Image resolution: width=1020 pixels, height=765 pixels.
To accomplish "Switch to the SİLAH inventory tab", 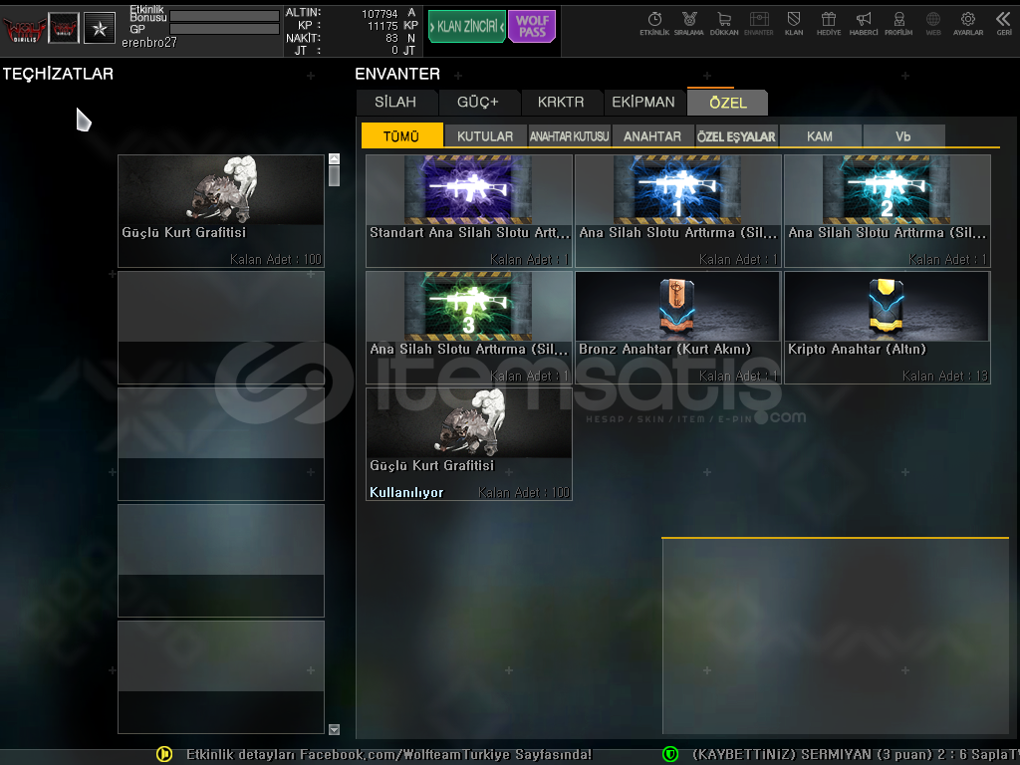I will click(x=396, y=102).
